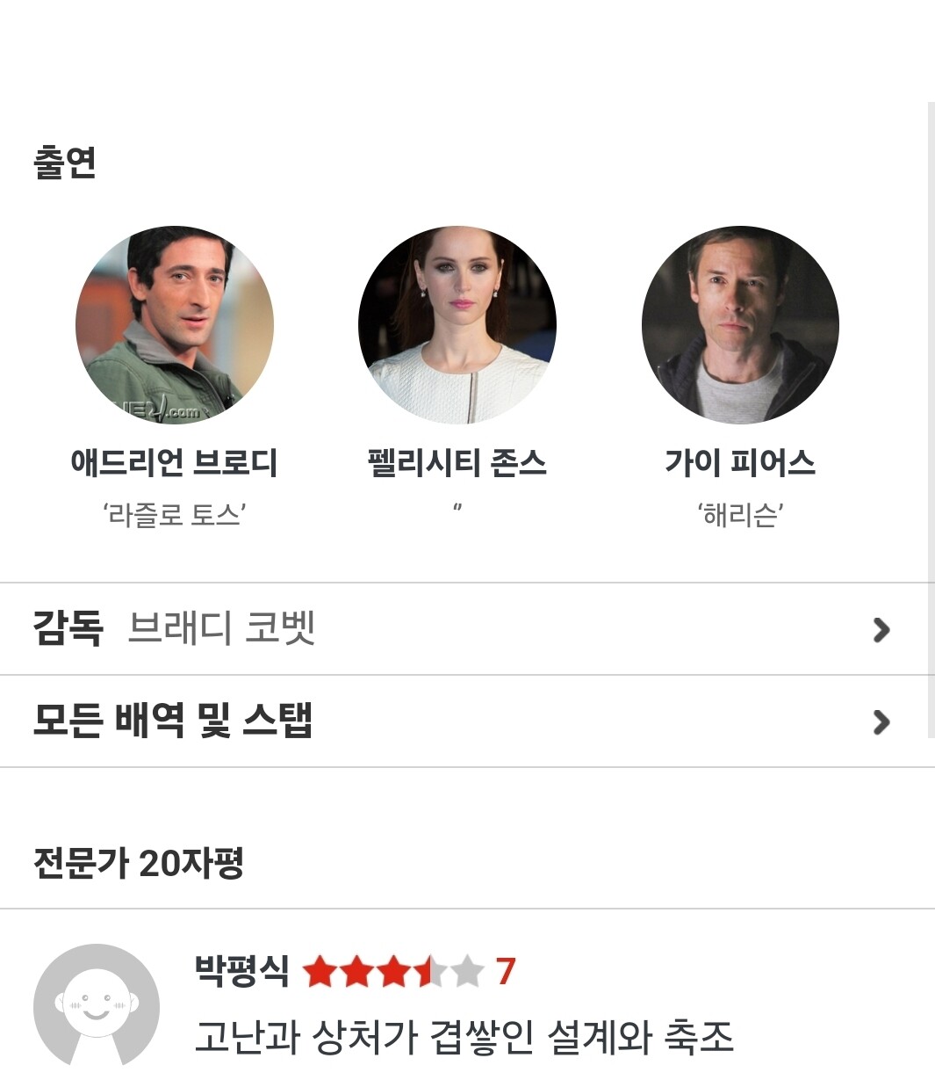Tap the actor name 애드리언 브로디
Screen dimensions: 935x1087
click(x=175, y=462)
